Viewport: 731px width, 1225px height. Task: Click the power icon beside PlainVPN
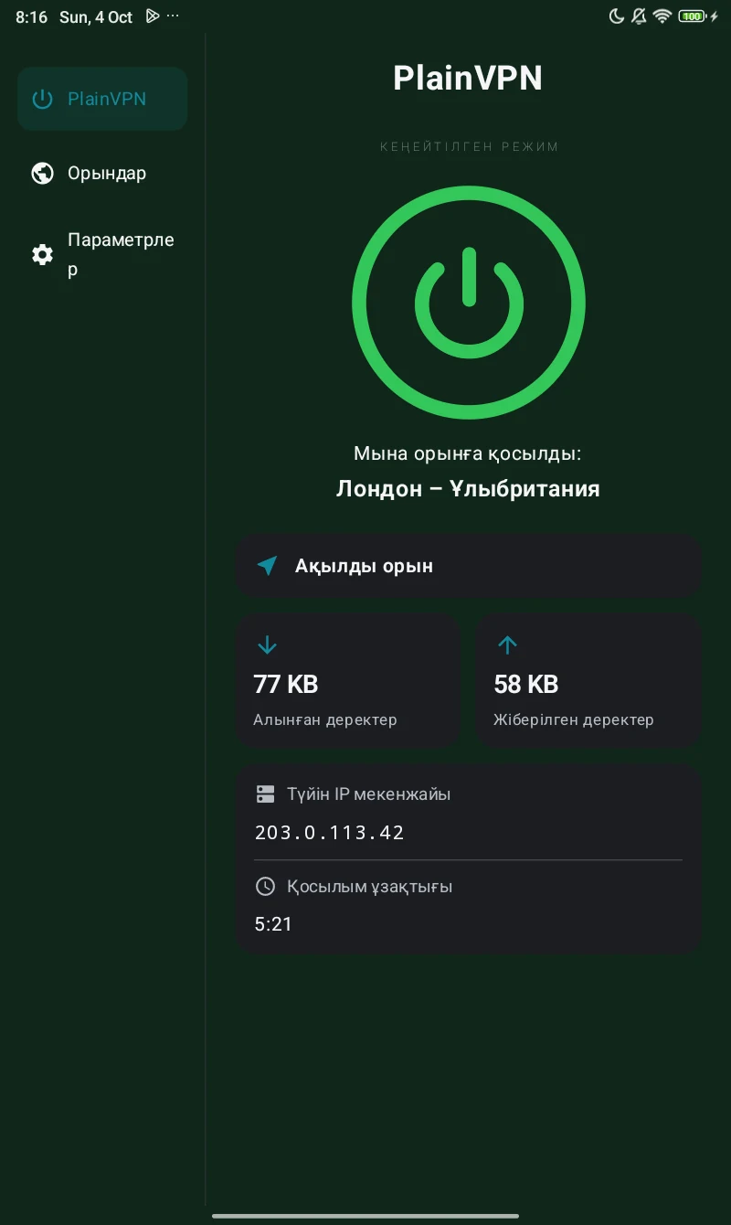click(42, 99)
